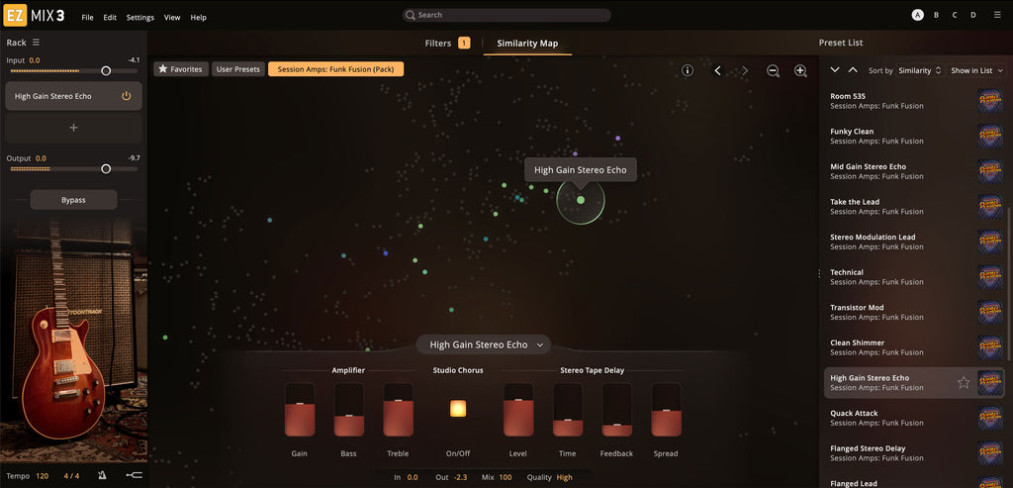Select Mid Gain Stereo Echo preset
Screen dimensions: 1013x488
[915, 171]
